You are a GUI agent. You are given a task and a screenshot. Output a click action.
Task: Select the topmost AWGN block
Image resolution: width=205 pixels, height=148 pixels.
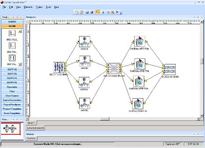tap(84, 41)
